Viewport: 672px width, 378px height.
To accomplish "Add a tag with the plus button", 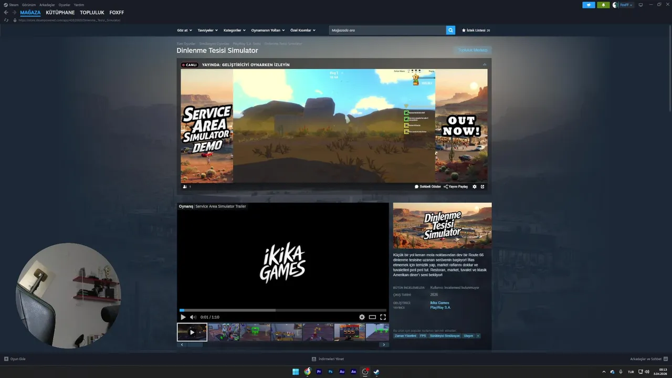I will 478,335.
